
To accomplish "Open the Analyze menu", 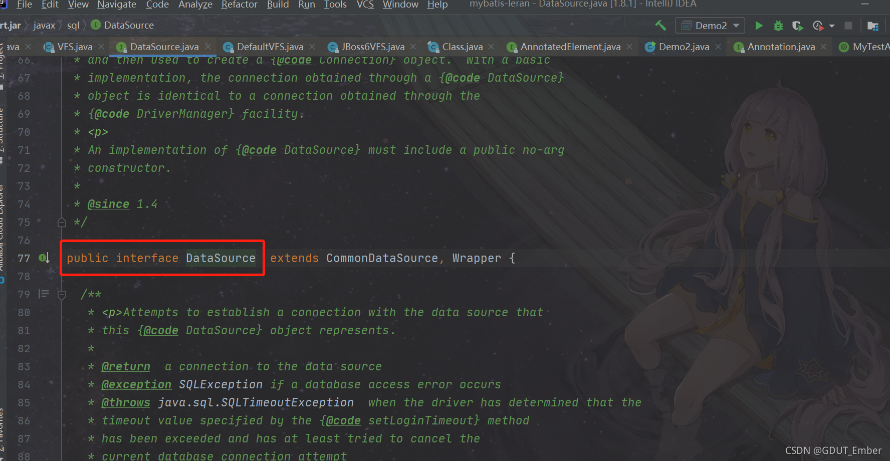I will (195, 5).
